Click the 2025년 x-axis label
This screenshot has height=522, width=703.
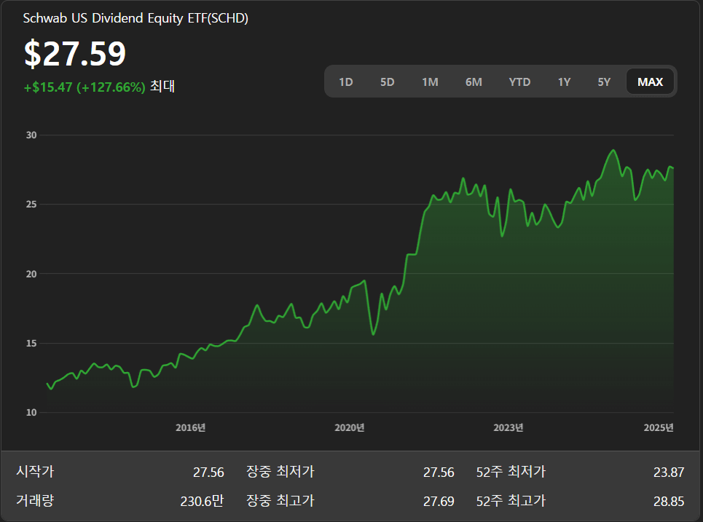coord(659,427)
